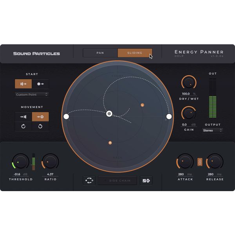Select the speaker start mode icon

tap(23, 84)
